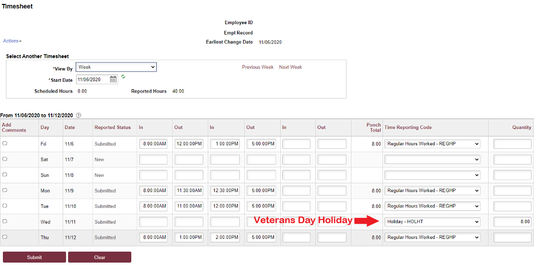The height and width of the screenshot is (268, 534).
Task: Click the Earliest Change Date value 11/06/2020
Action: [x=270, y=42]
